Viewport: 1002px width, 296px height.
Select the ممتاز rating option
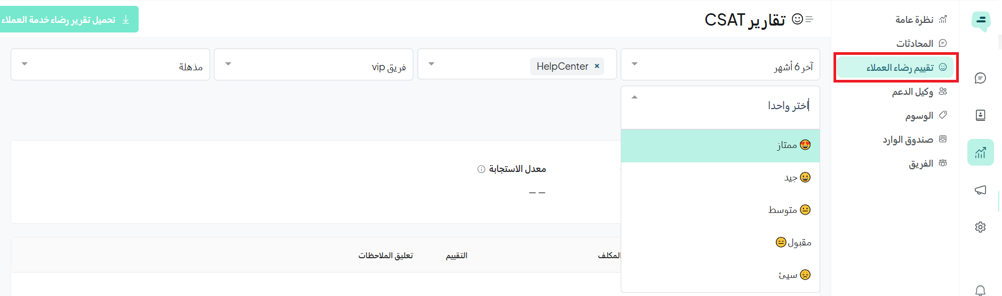[720, 145]
